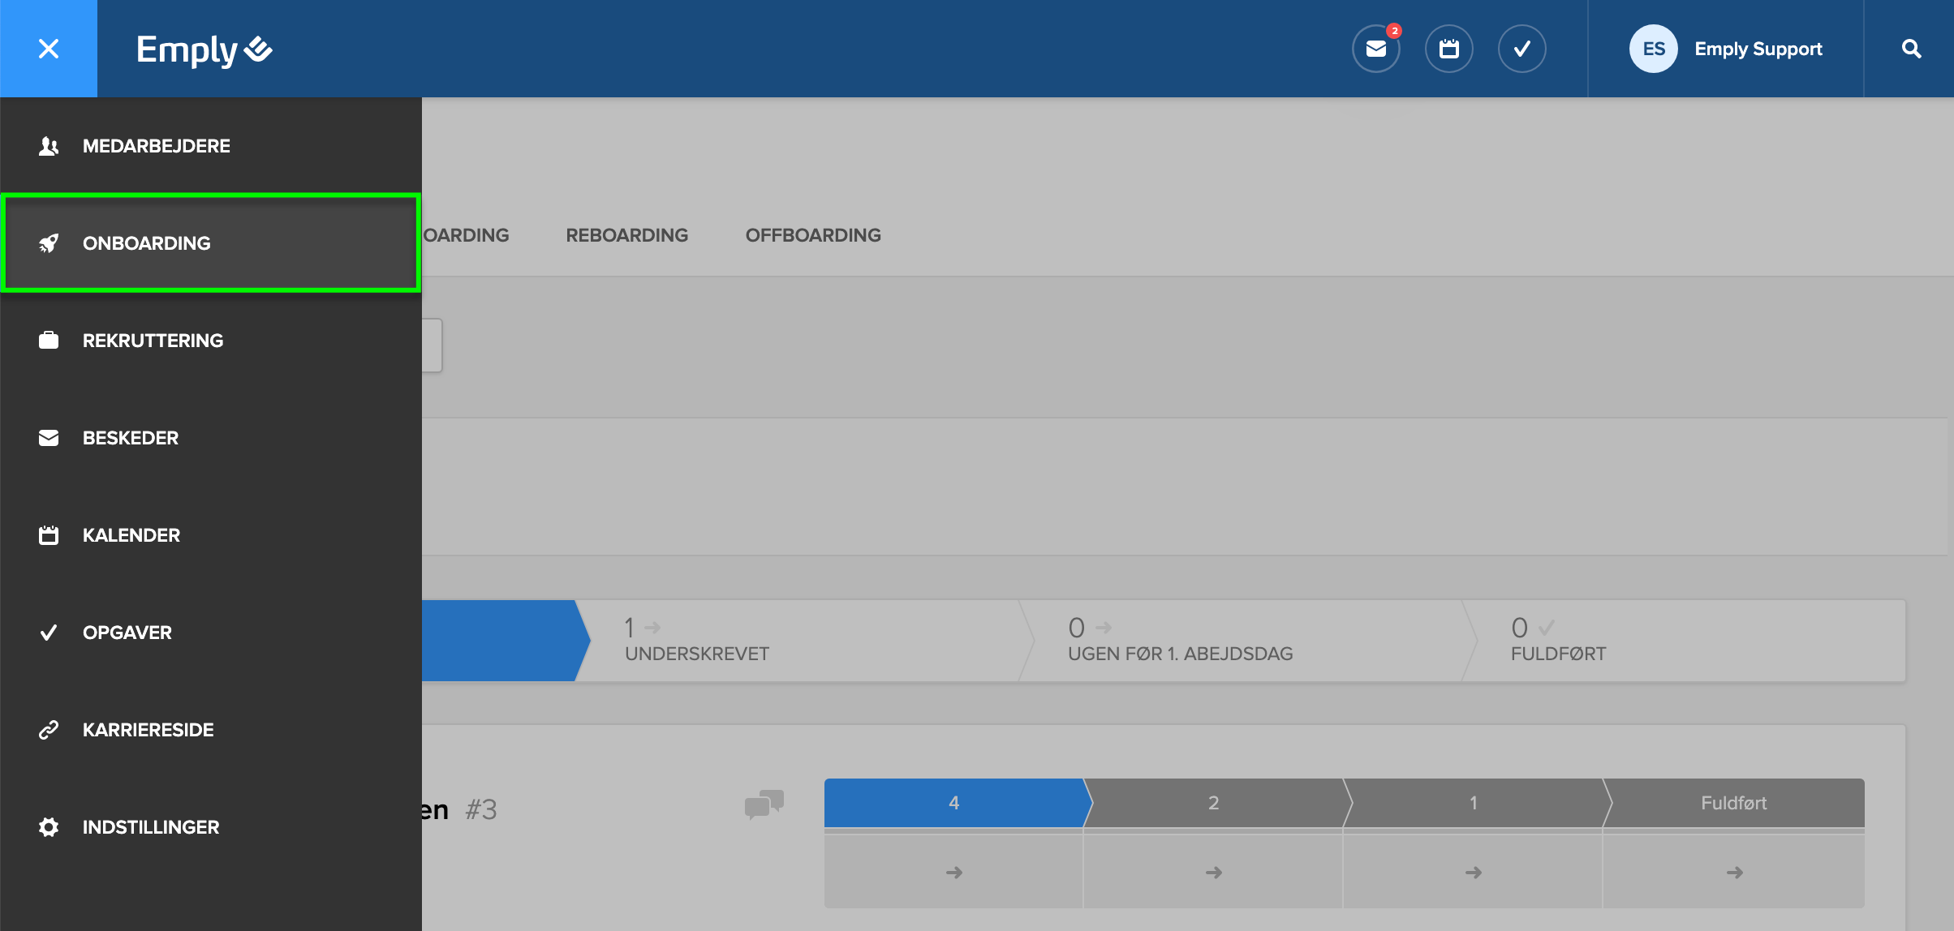The image size is (1954, 931).
Task: Open Emply Support user name menu
Action: pos(1758,49)
